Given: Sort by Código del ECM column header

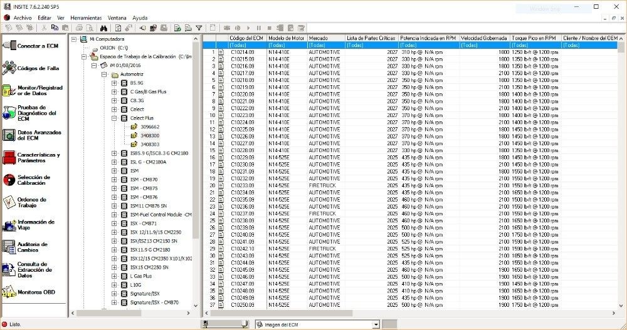Looking at the screenshot, I should pyautogui.click(x=246, y=38).
